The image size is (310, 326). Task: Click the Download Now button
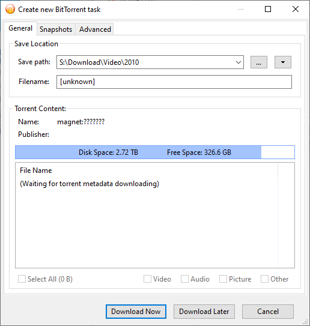[x=136, y=312]
